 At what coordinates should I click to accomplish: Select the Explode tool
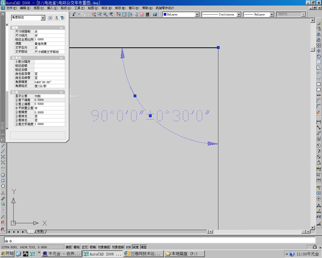point(319,112)
